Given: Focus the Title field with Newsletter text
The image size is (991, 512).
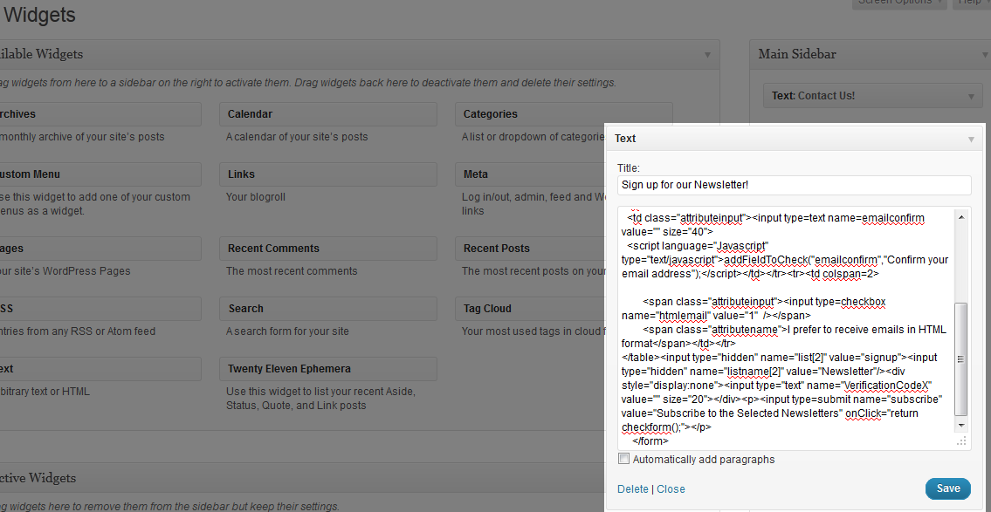Looking at the screenshot, I should (x=794, y=185).
